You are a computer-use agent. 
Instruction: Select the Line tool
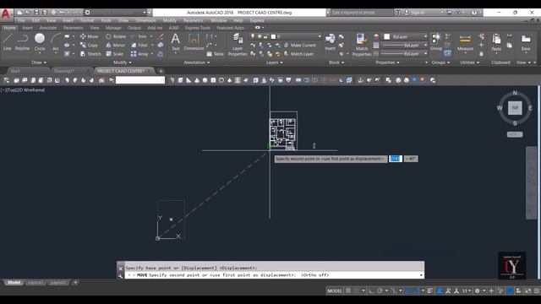pos(8,42)
